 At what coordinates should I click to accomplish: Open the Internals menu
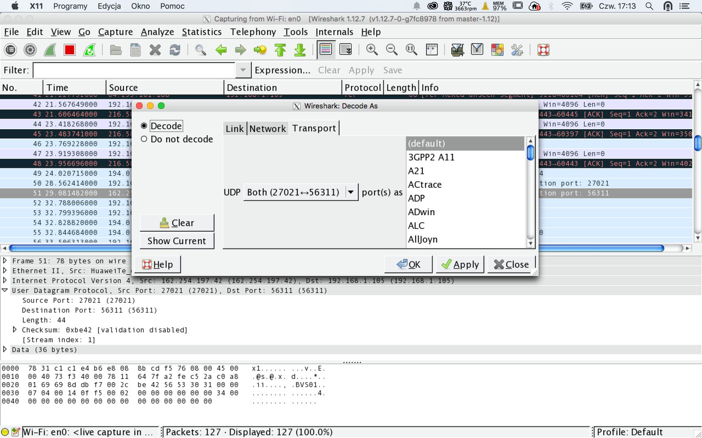pos(334,32)
